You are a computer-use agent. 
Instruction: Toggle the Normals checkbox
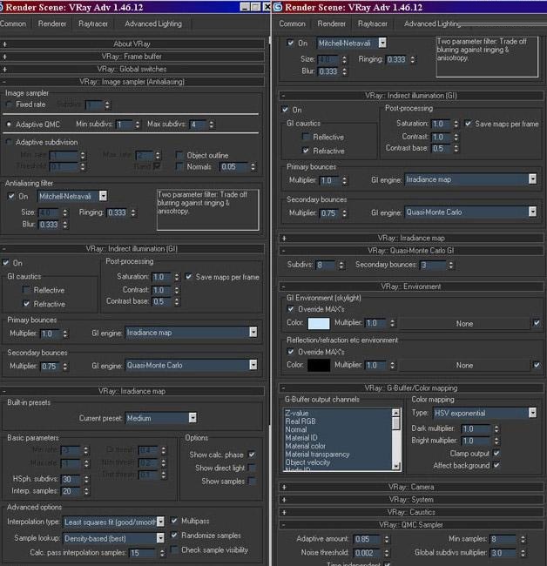179,166
